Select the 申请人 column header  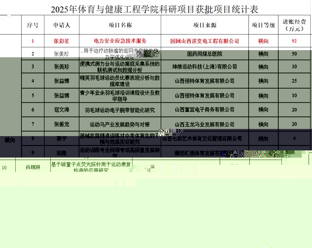[x=62, y=25]
